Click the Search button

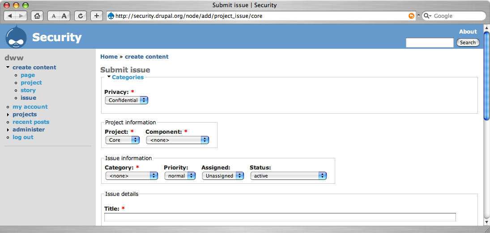468,42
